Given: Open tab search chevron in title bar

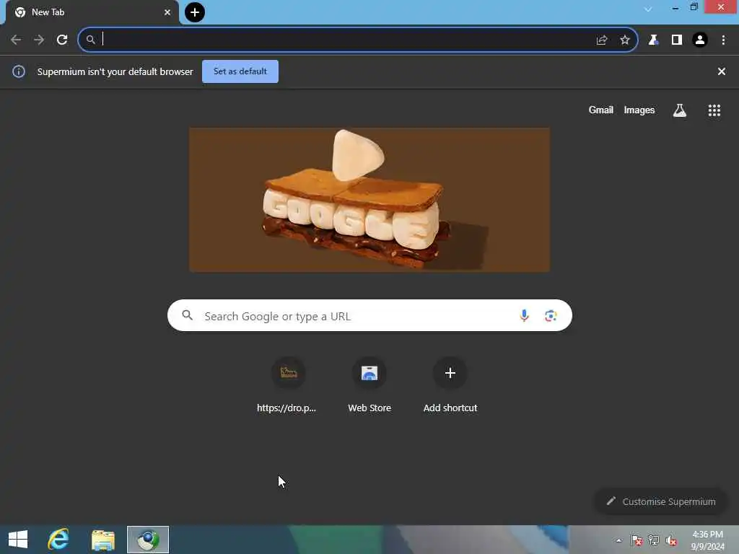Looking at the screenshot, I should point(648,9).
